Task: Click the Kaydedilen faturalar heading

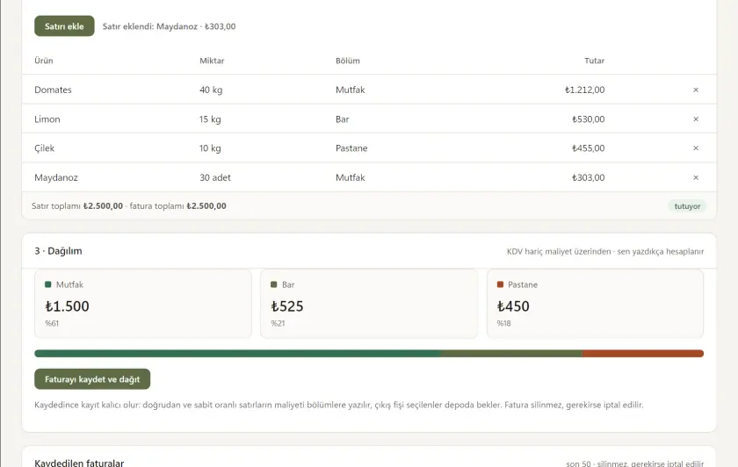Action: (79, 463)
